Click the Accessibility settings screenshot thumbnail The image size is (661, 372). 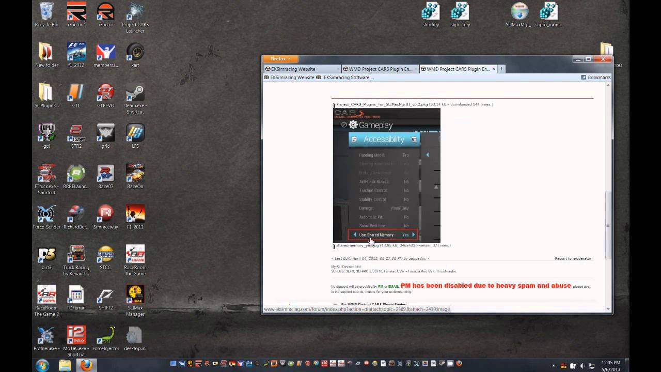click(387, 175)
